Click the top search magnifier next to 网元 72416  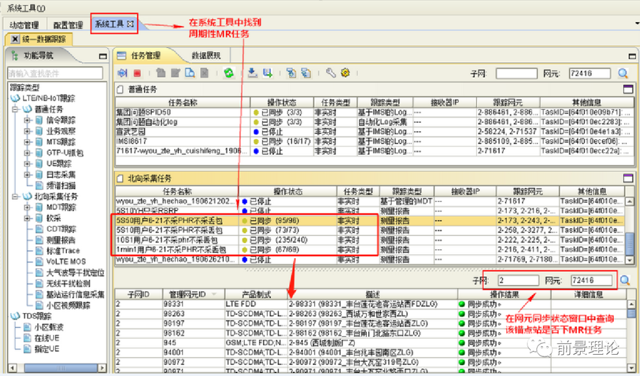[x=623, y=74]
